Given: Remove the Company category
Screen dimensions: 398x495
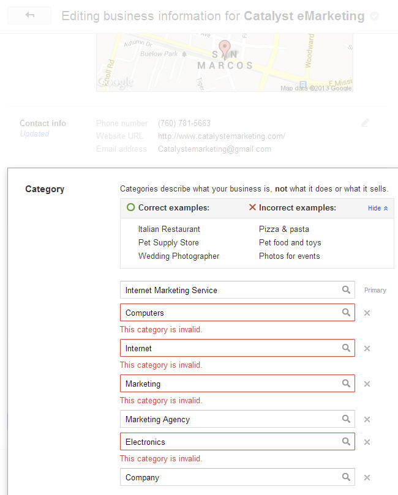Looking at the screenshot, I should pyautogui.click(x=367, y=477).
